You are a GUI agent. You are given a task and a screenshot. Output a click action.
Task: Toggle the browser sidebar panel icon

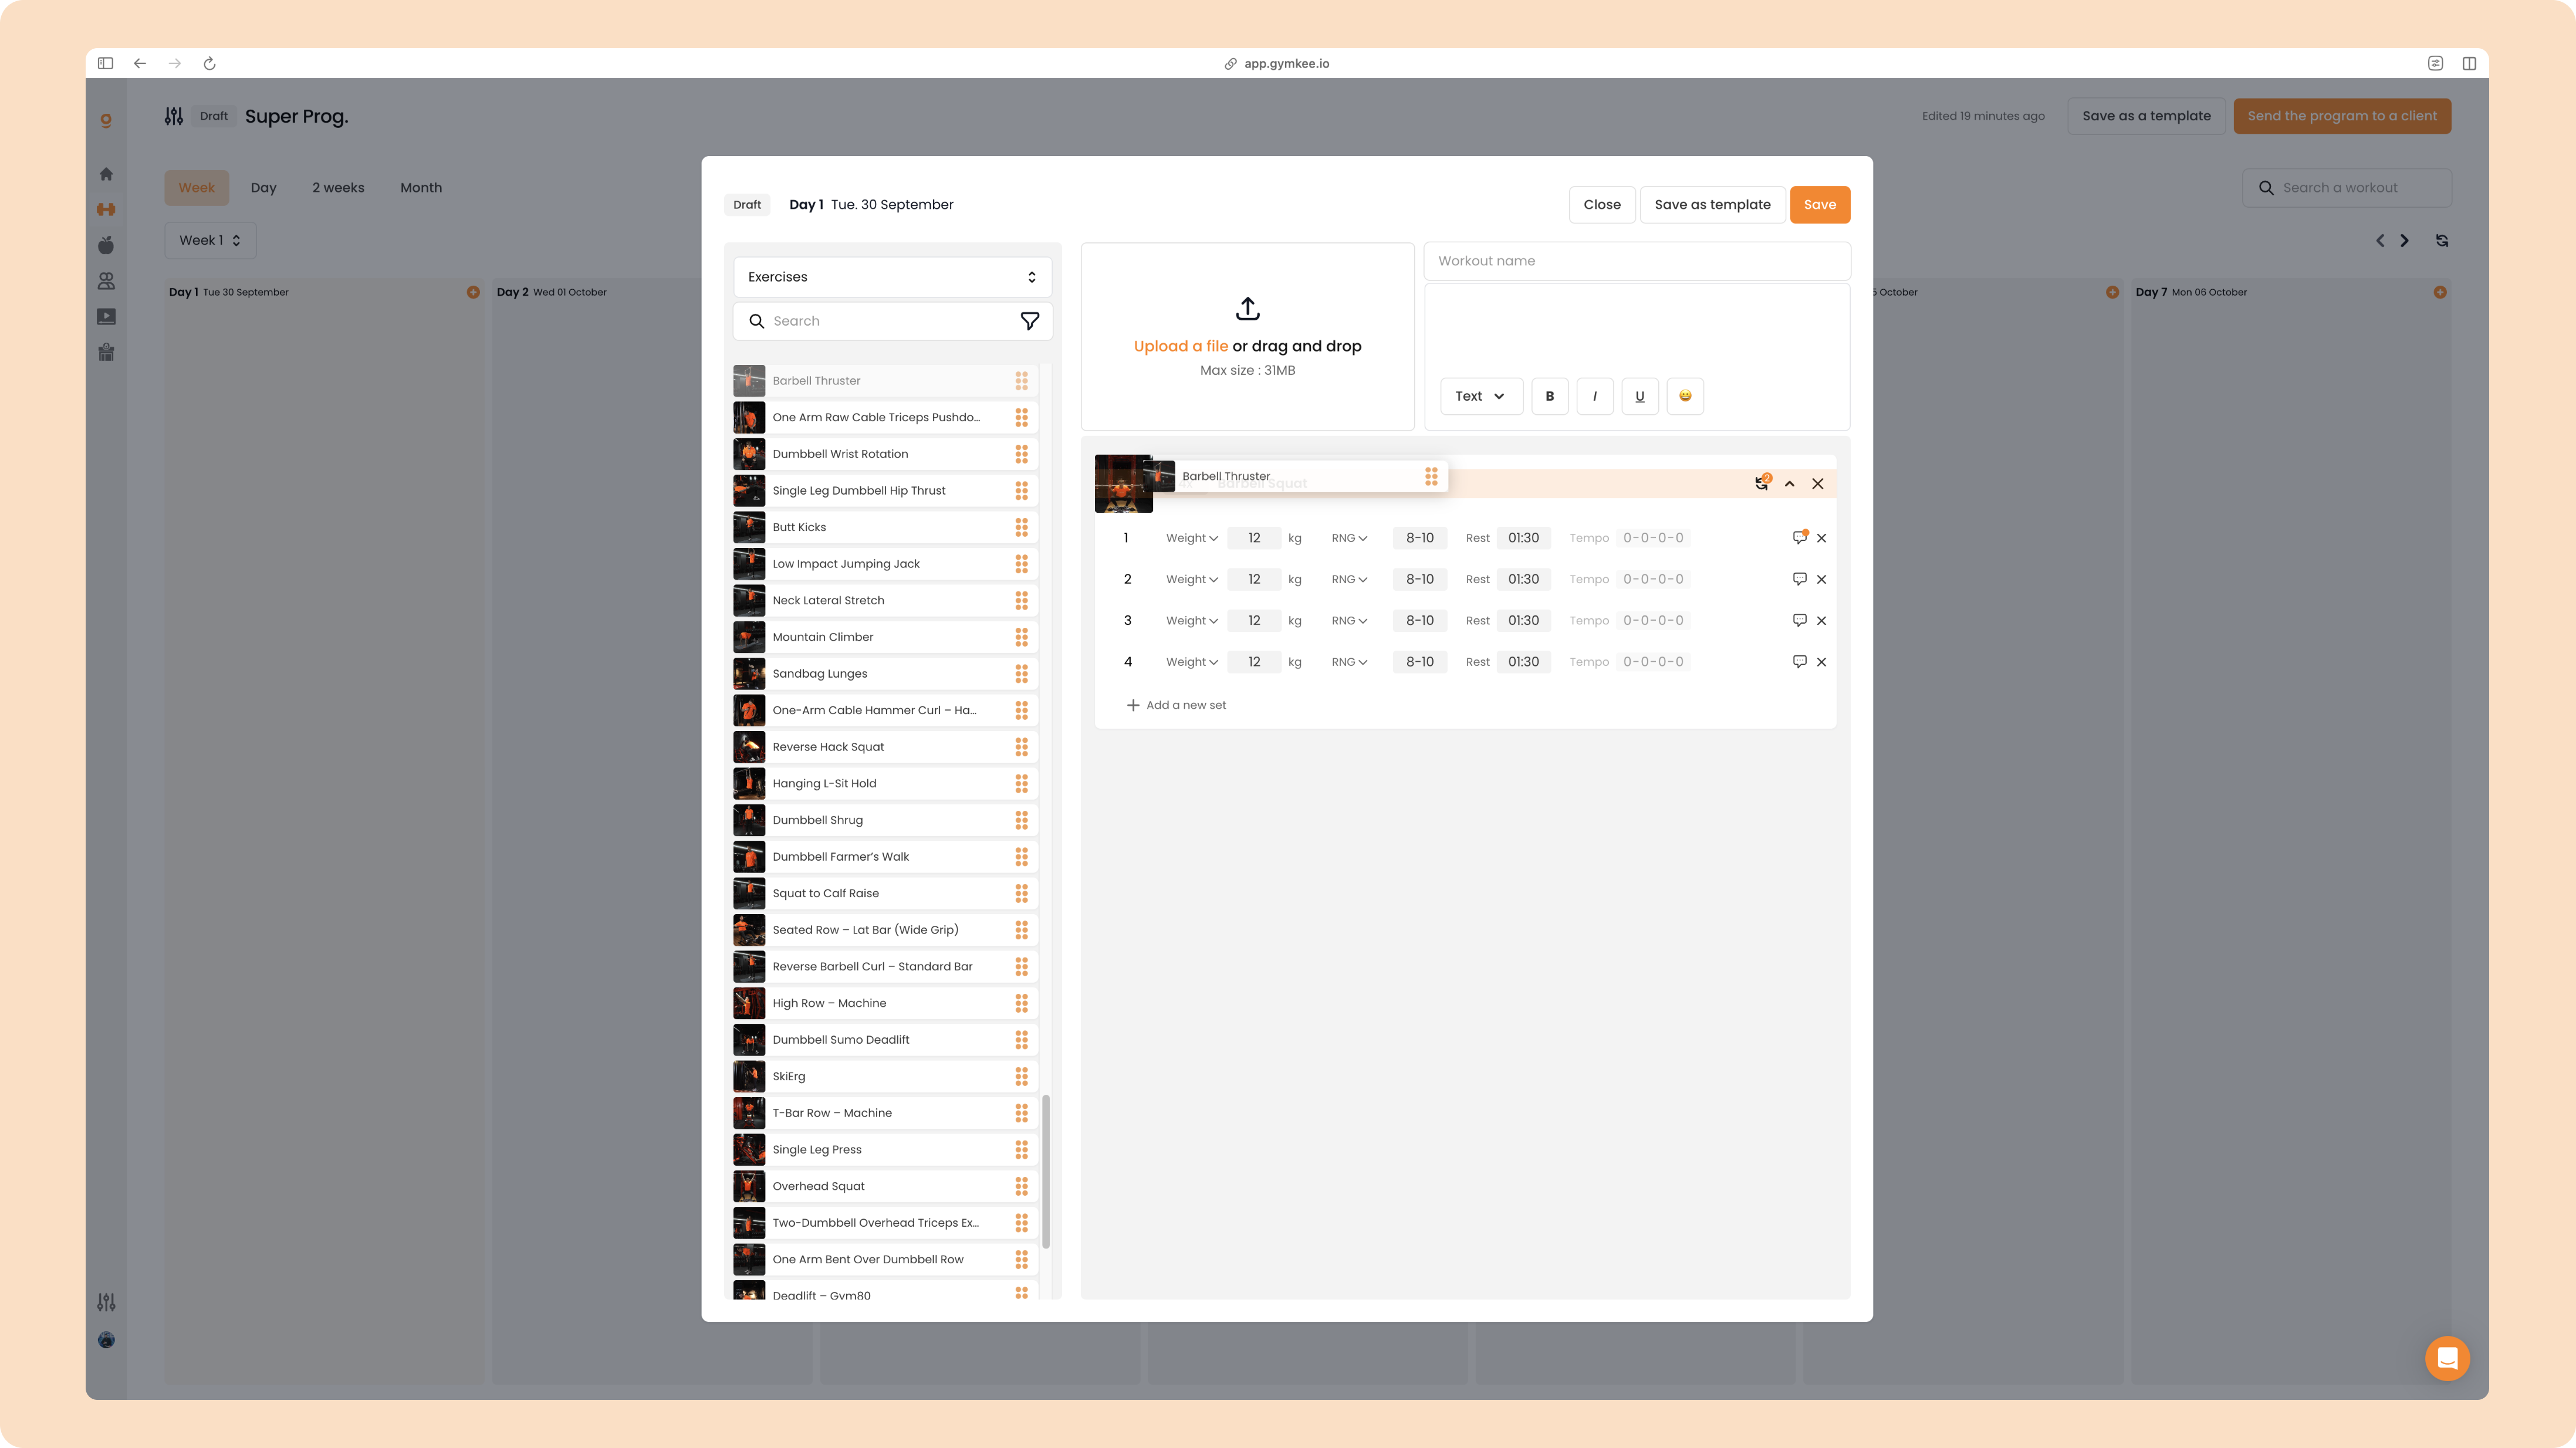[x=105, y=63]
